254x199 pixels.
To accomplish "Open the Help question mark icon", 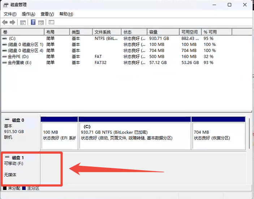I will tap(33, 22).
